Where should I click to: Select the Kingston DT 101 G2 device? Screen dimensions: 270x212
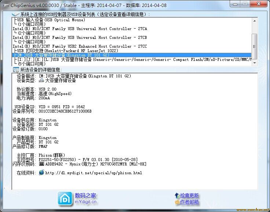point(73,55)
